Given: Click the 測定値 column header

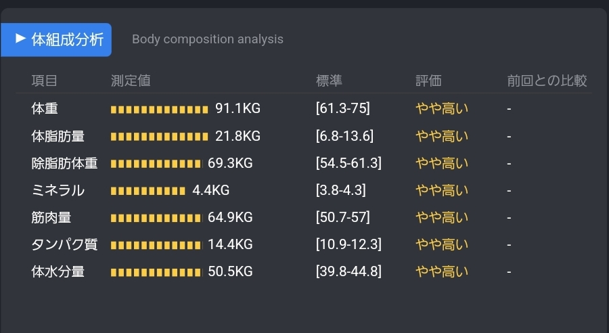Looking at the screenshot, I should click(x=131, y=81).
